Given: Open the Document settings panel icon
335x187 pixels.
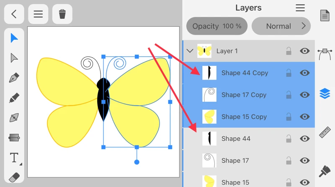Looking at the screenshot, I should coord(325,15).
